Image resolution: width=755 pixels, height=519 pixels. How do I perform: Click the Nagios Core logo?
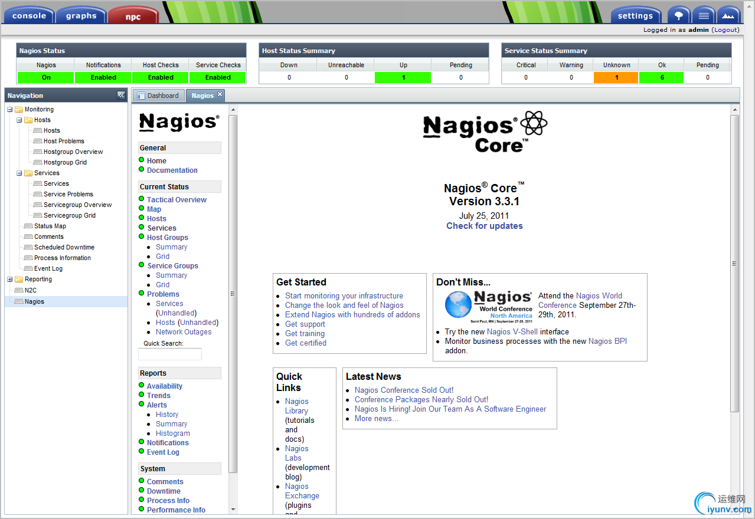click(x=485, y=132)
